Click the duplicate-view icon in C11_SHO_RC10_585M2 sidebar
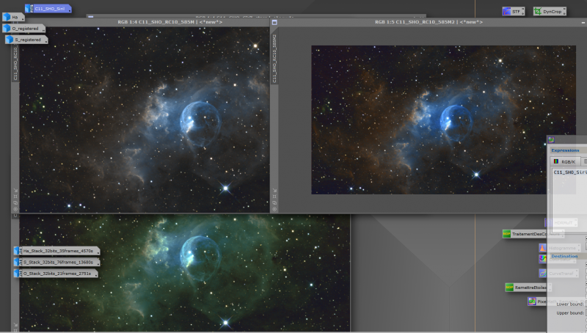Image resolution: width=587 pixels, height=333 pixels. click(x=274, y=202)
